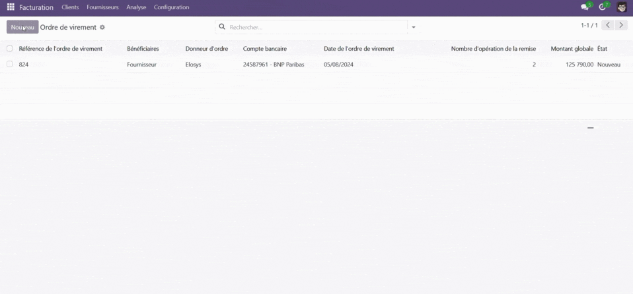Sort by Référence de l'ordre de virement column
The height and width of the screenshot is (294, 633).
click(61, 49)
